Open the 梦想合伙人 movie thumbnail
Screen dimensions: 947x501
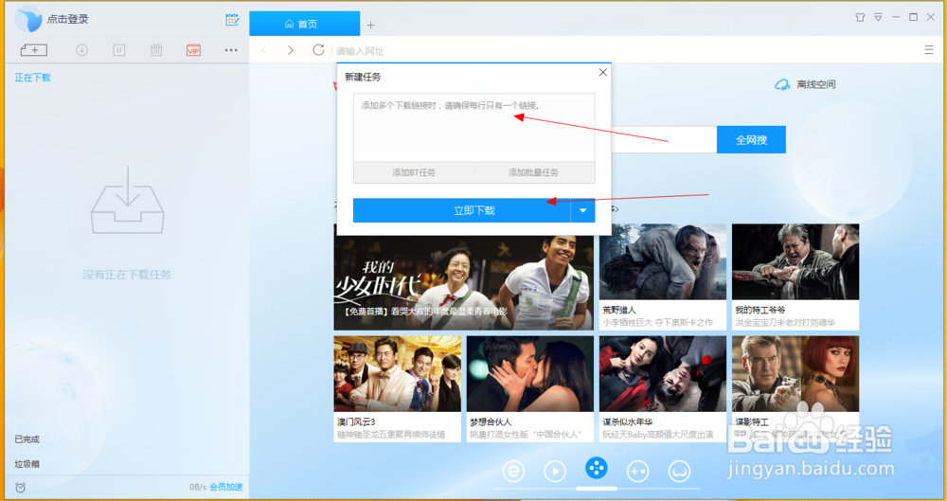coord(529,374)
